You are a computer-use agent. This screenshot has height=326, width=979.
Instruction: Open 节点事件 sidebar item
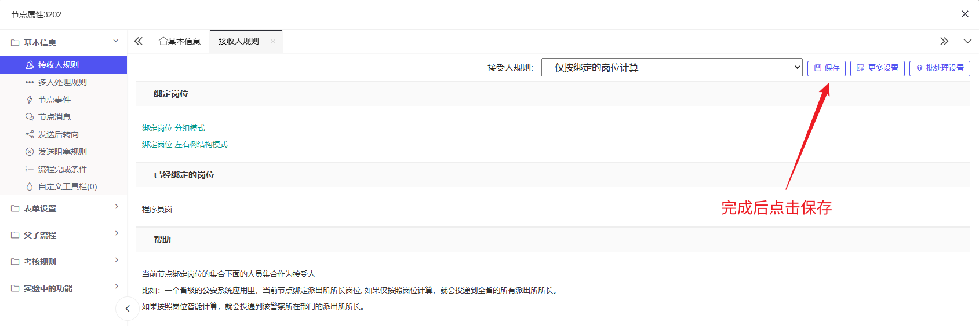point(63,100)
